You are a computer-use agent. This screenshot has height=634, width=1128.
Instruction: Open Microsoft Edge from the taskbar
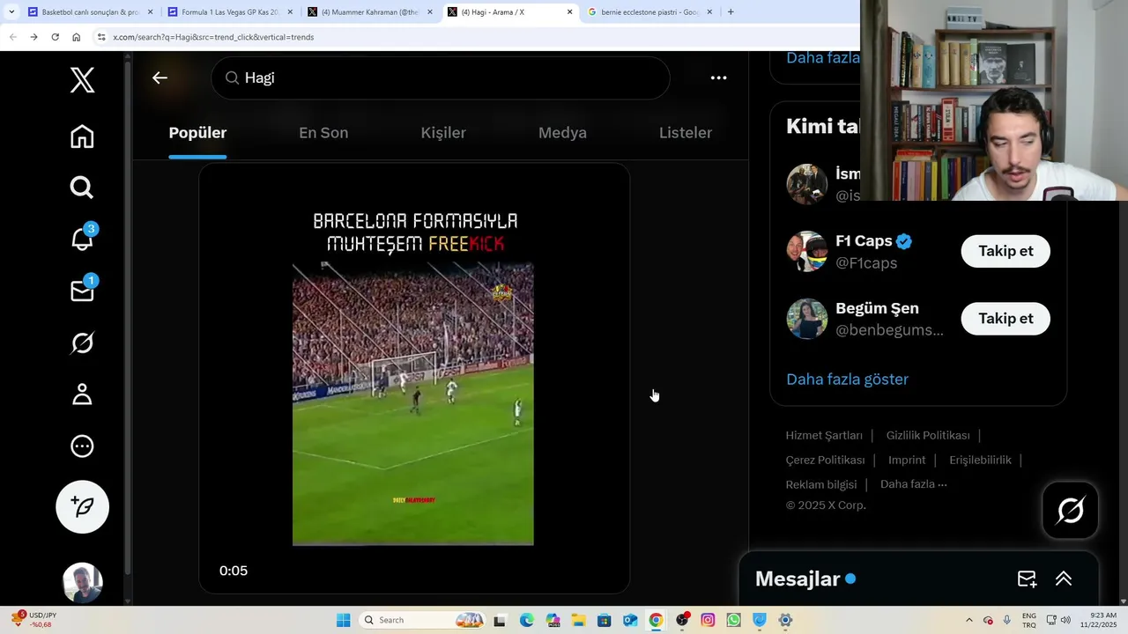tap(527, 620)
